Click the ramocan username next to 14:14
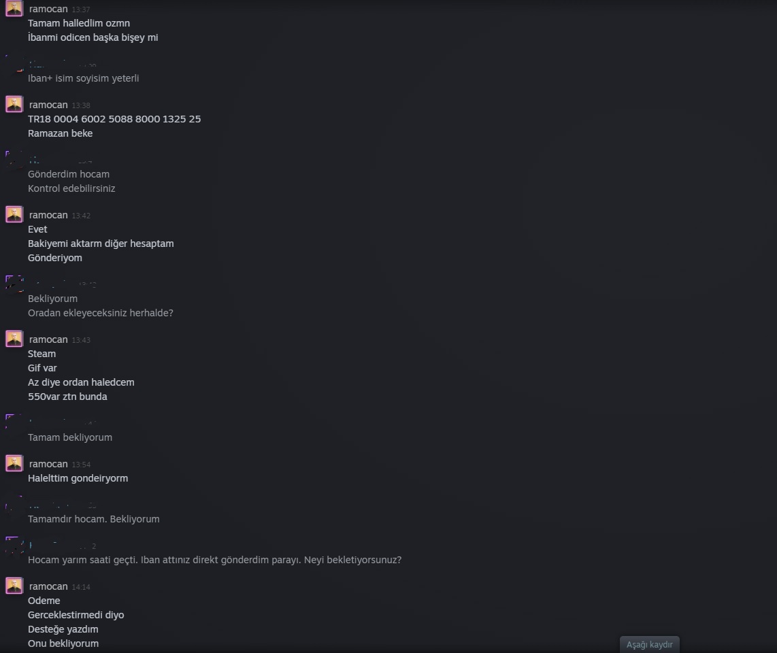This screenshot has width=777, height=653. (x=48, y=586)
